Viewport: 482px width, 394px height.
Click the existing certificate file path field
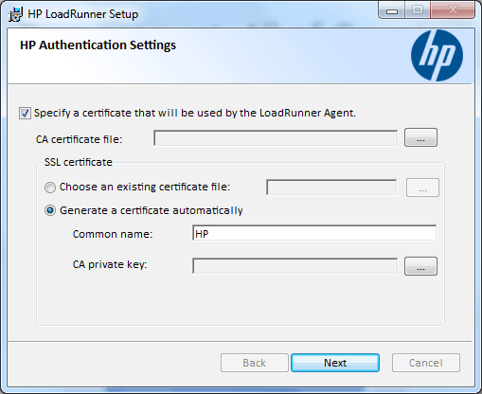pos(331,188)
